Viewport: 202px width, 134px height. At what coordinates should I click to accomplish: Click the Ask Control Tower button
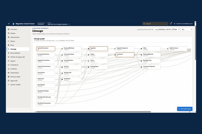(x=185, y=109)
